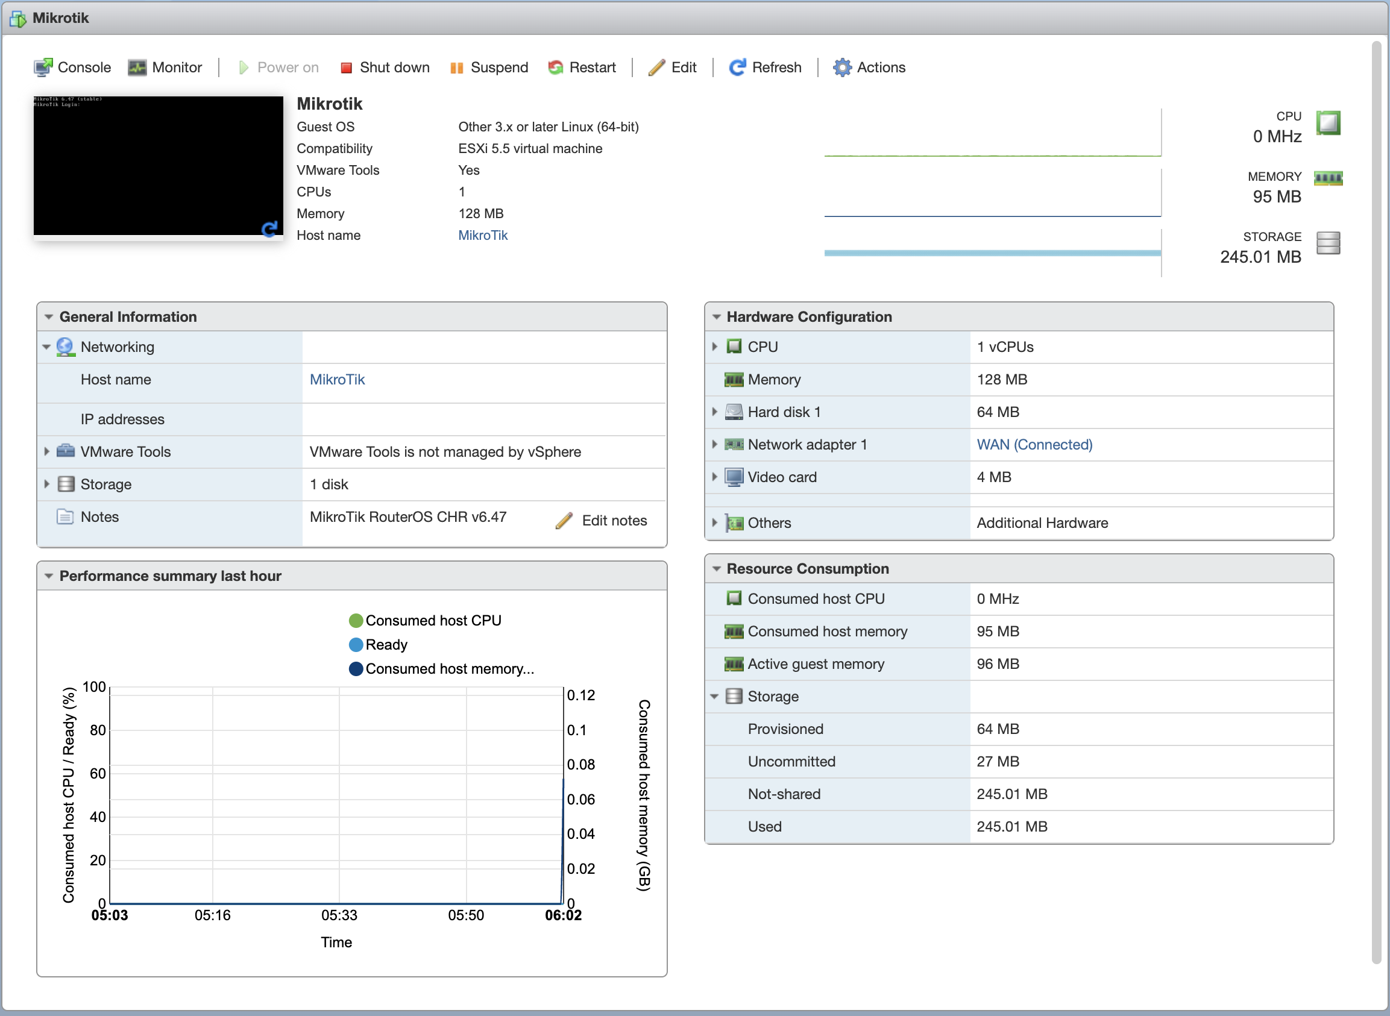Click the 'ESXi 5.5 virtual machine' compatibility text
The image size is (1390, 1016).
coord(530,148)
